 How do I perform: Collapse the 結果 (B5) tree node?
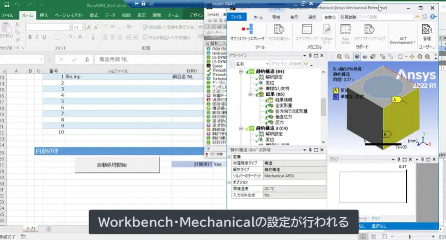tap(251, 94)
